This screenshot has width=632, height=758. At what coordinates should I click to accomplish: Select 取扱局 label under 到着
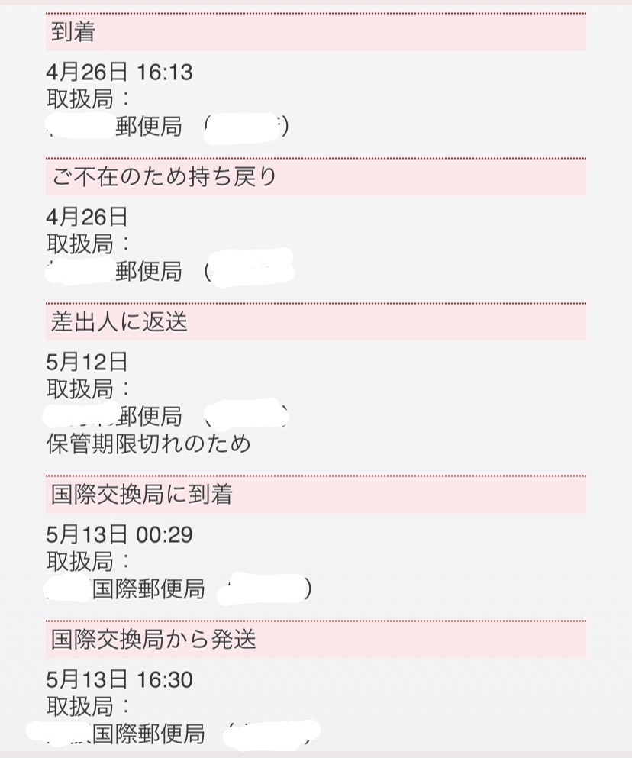point(88,99)
